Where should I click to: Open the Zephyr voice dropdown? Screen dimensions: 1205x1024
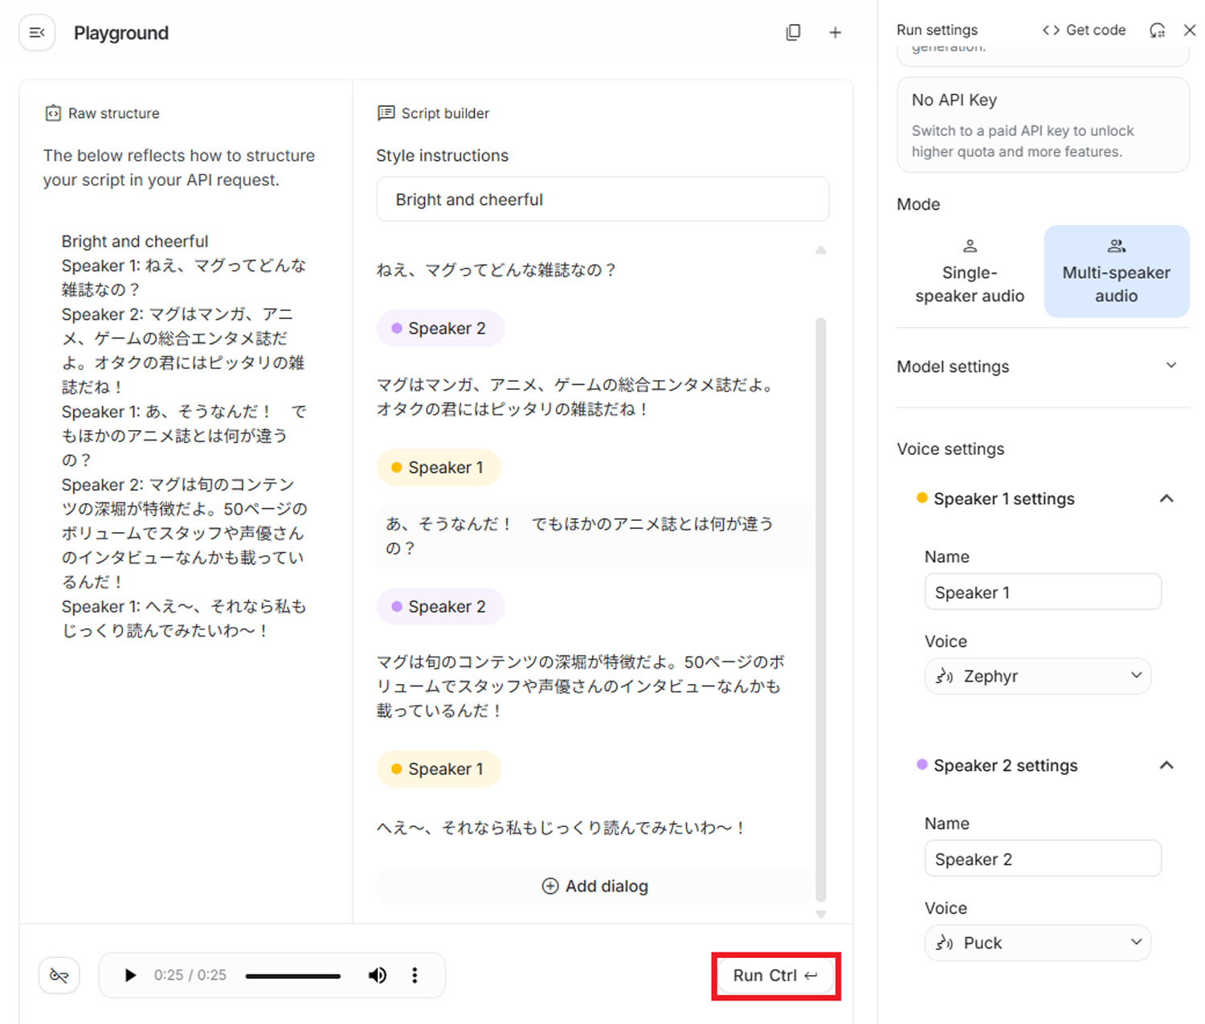point(1037,676)
